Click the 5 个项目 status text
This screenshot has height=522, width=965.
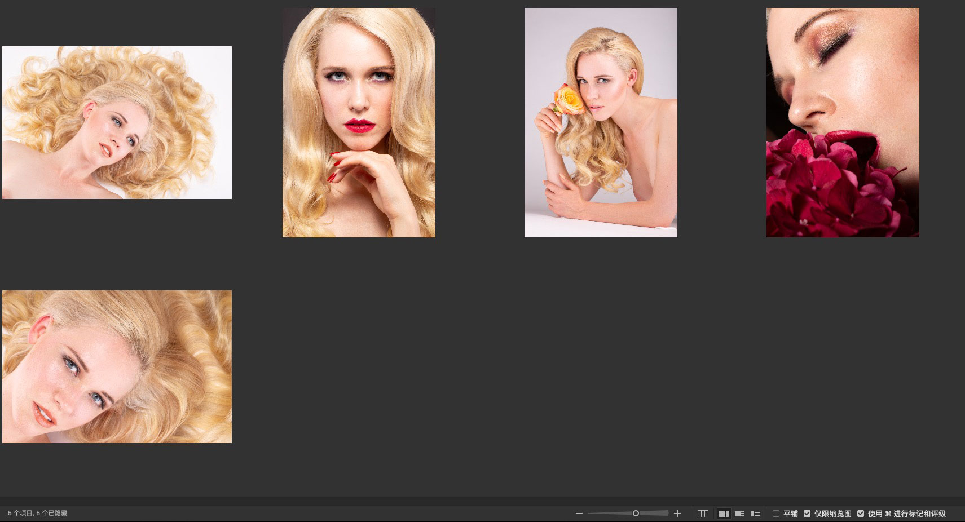(x=37, y=514)
